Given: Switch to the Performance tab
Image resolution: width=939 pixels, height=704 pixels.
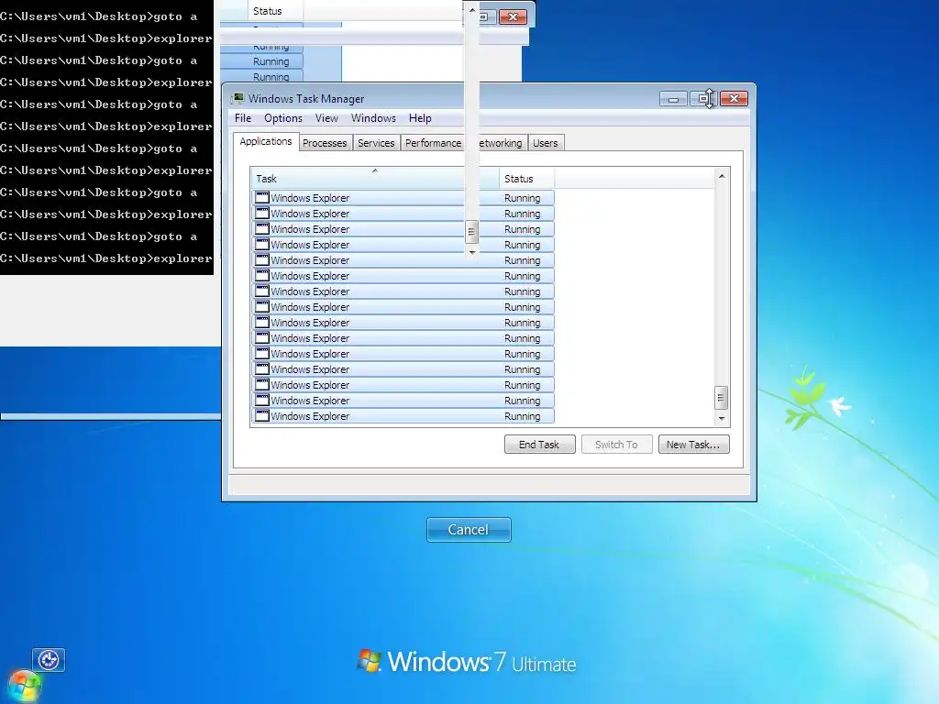Looking at the screenshot, I should (433, 143).
